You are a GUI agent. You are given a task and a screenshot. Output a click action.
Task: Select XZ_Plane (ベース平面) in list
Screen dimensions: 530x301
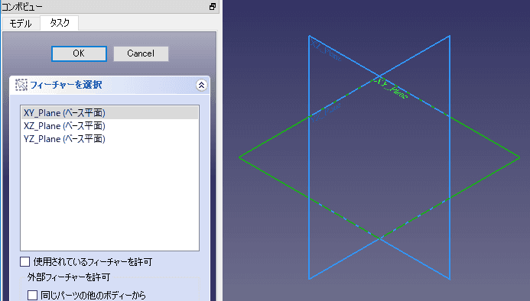(109, 126)
